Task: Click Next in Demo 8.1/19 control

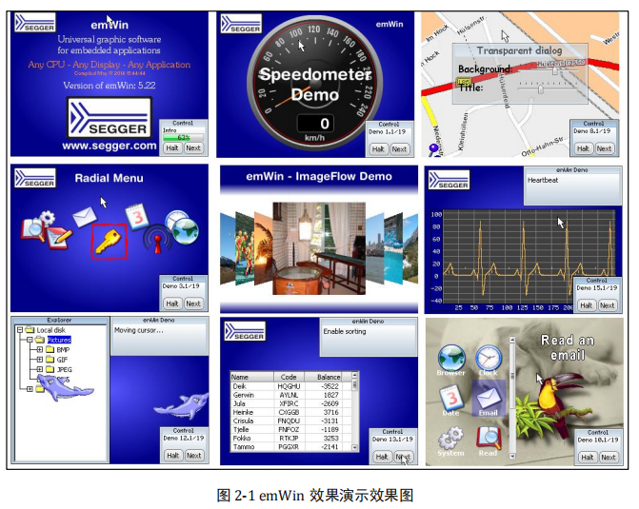Action: [x=605, y=148]
